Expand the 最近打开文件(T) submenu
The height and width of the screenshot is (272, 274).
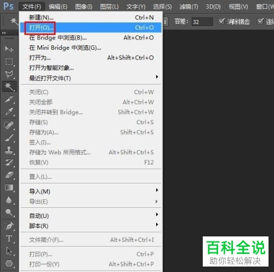(x=91, y=78)
